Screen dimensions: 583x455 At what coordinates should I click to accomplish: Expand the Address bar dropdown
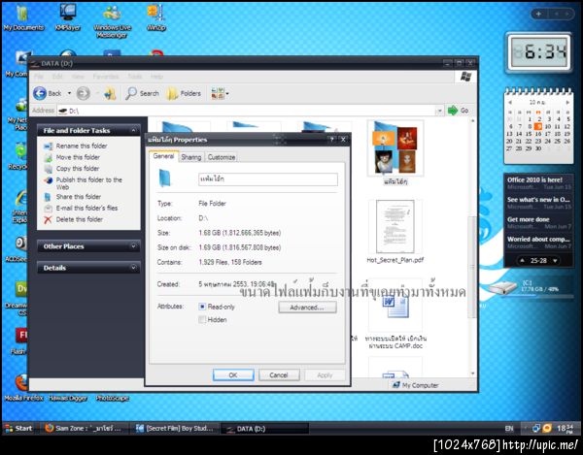coord(439,111)
